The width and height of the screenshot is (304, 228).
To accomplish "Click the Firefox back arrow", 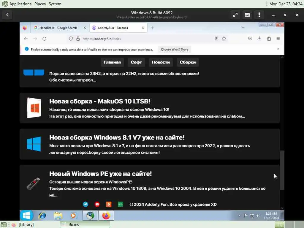I will coord(26,39).
